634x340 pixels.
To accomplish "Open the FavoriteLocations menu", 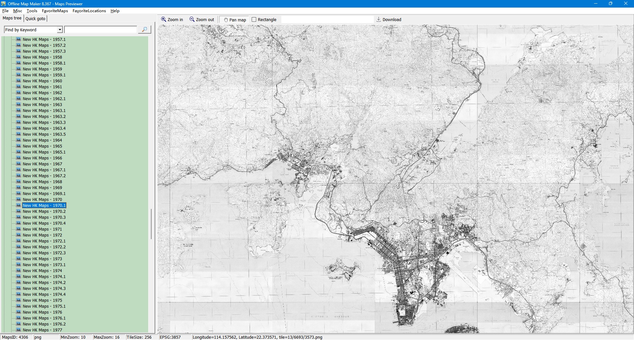I will (x=89, y=11).
